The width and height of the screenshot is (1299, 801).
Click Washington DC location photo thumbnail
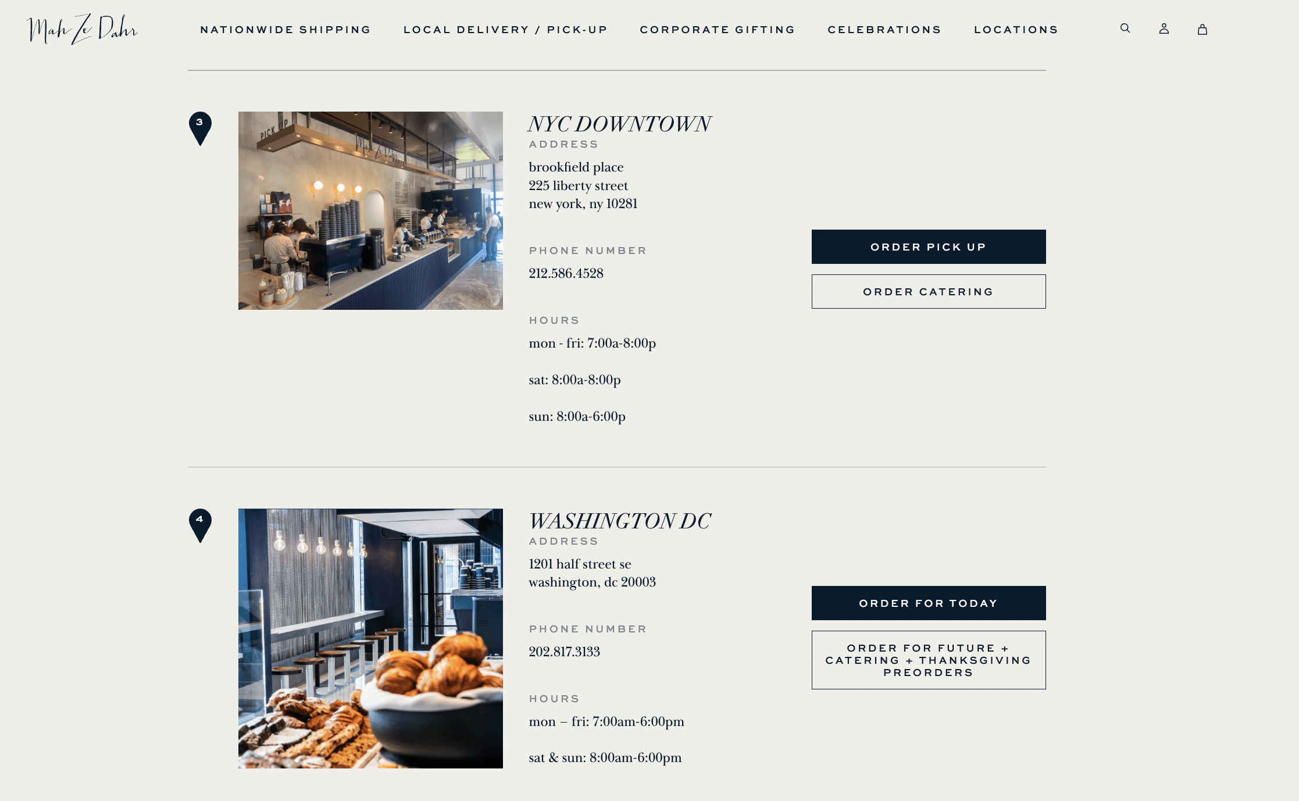click(370, 638)
